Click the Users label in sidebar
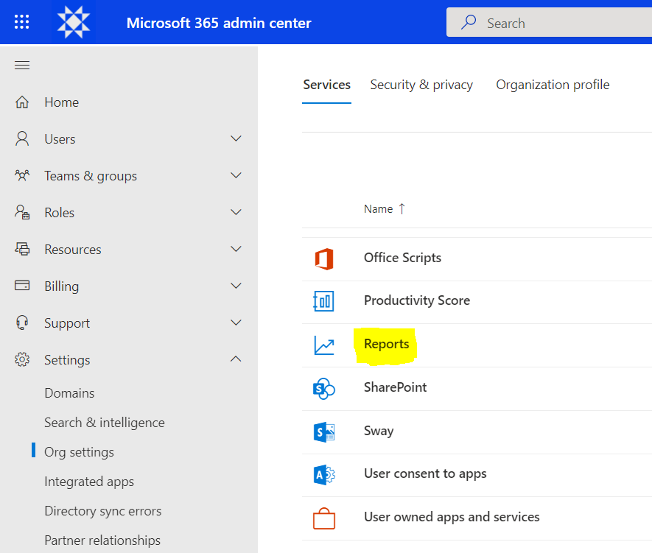This screenshot has width=652, height=553. click(x=60, y=139)
